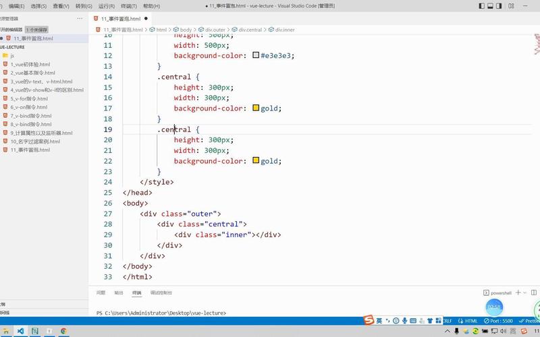Viewport: 540px width, 337px height.
Task: Click Sogou input method S logo
Action: click(369, 320)
